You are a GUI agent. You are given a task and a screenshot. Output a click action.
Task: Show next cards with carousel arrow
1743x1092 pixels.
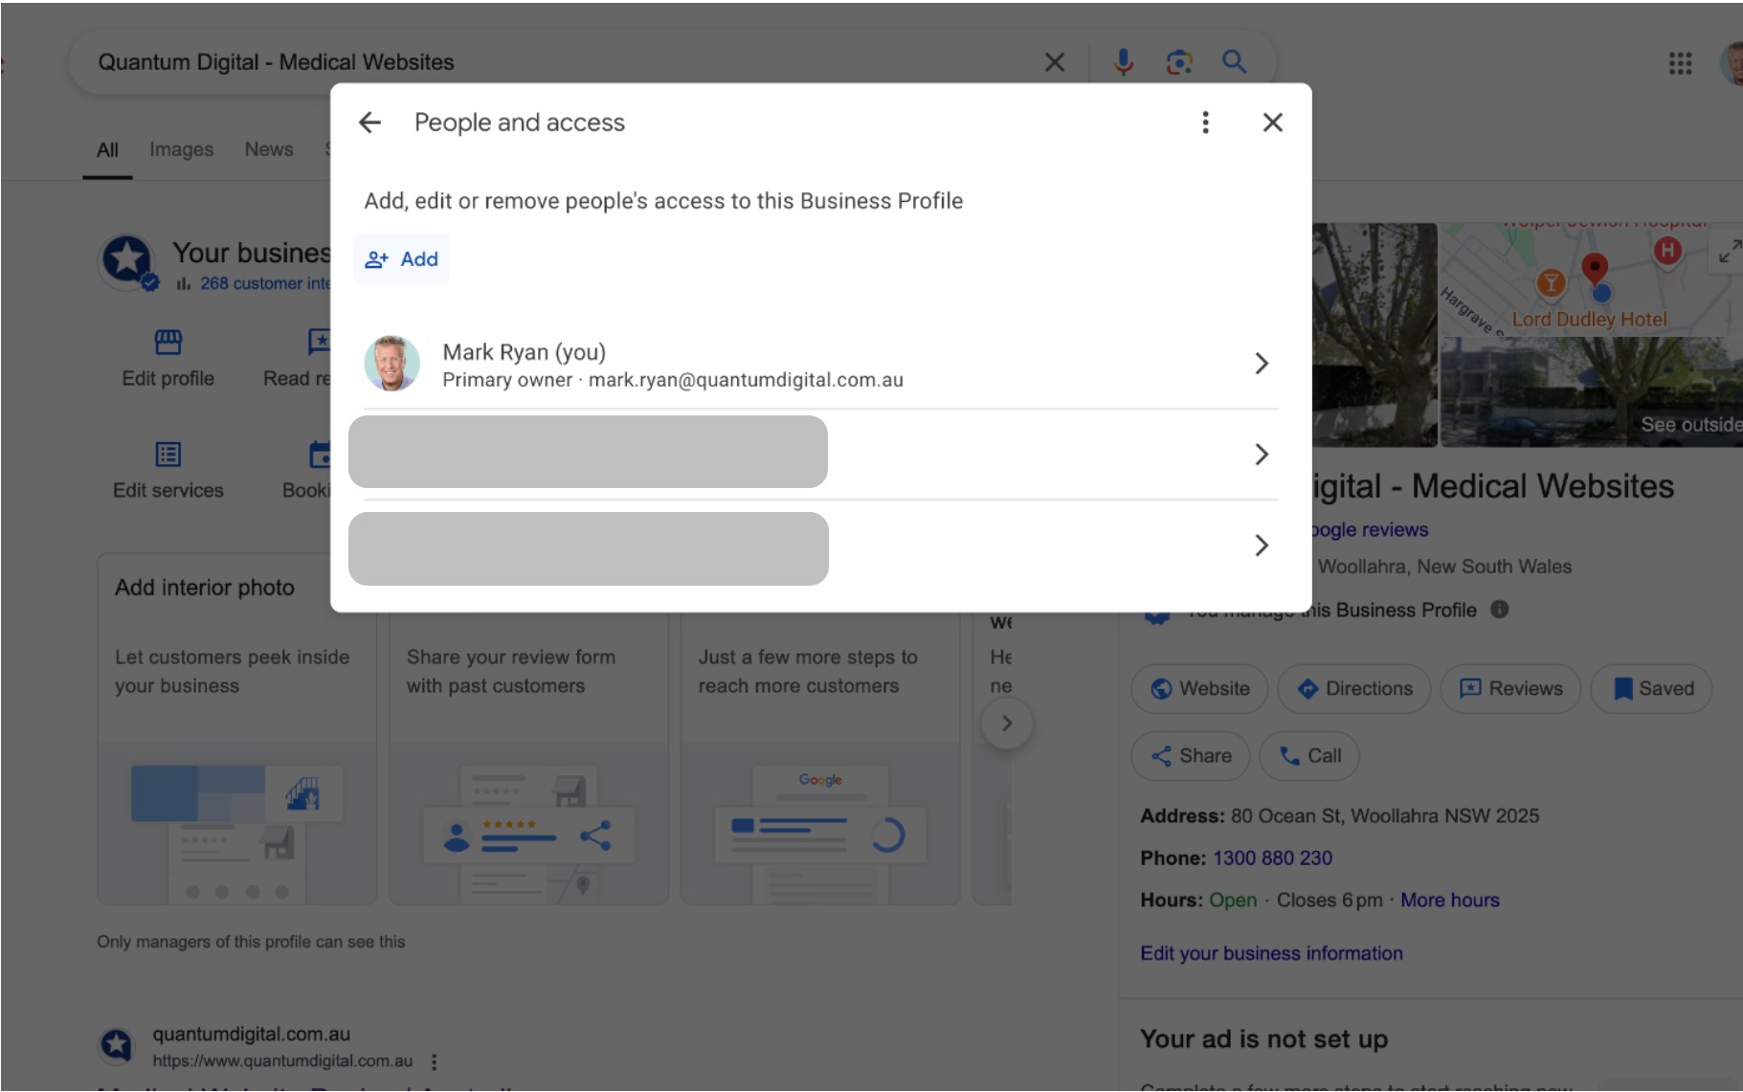pos(1007,724)
